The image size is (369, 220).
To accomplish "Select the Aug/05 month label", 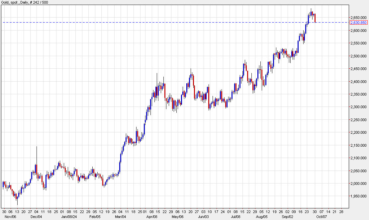I will pos(261,217).
